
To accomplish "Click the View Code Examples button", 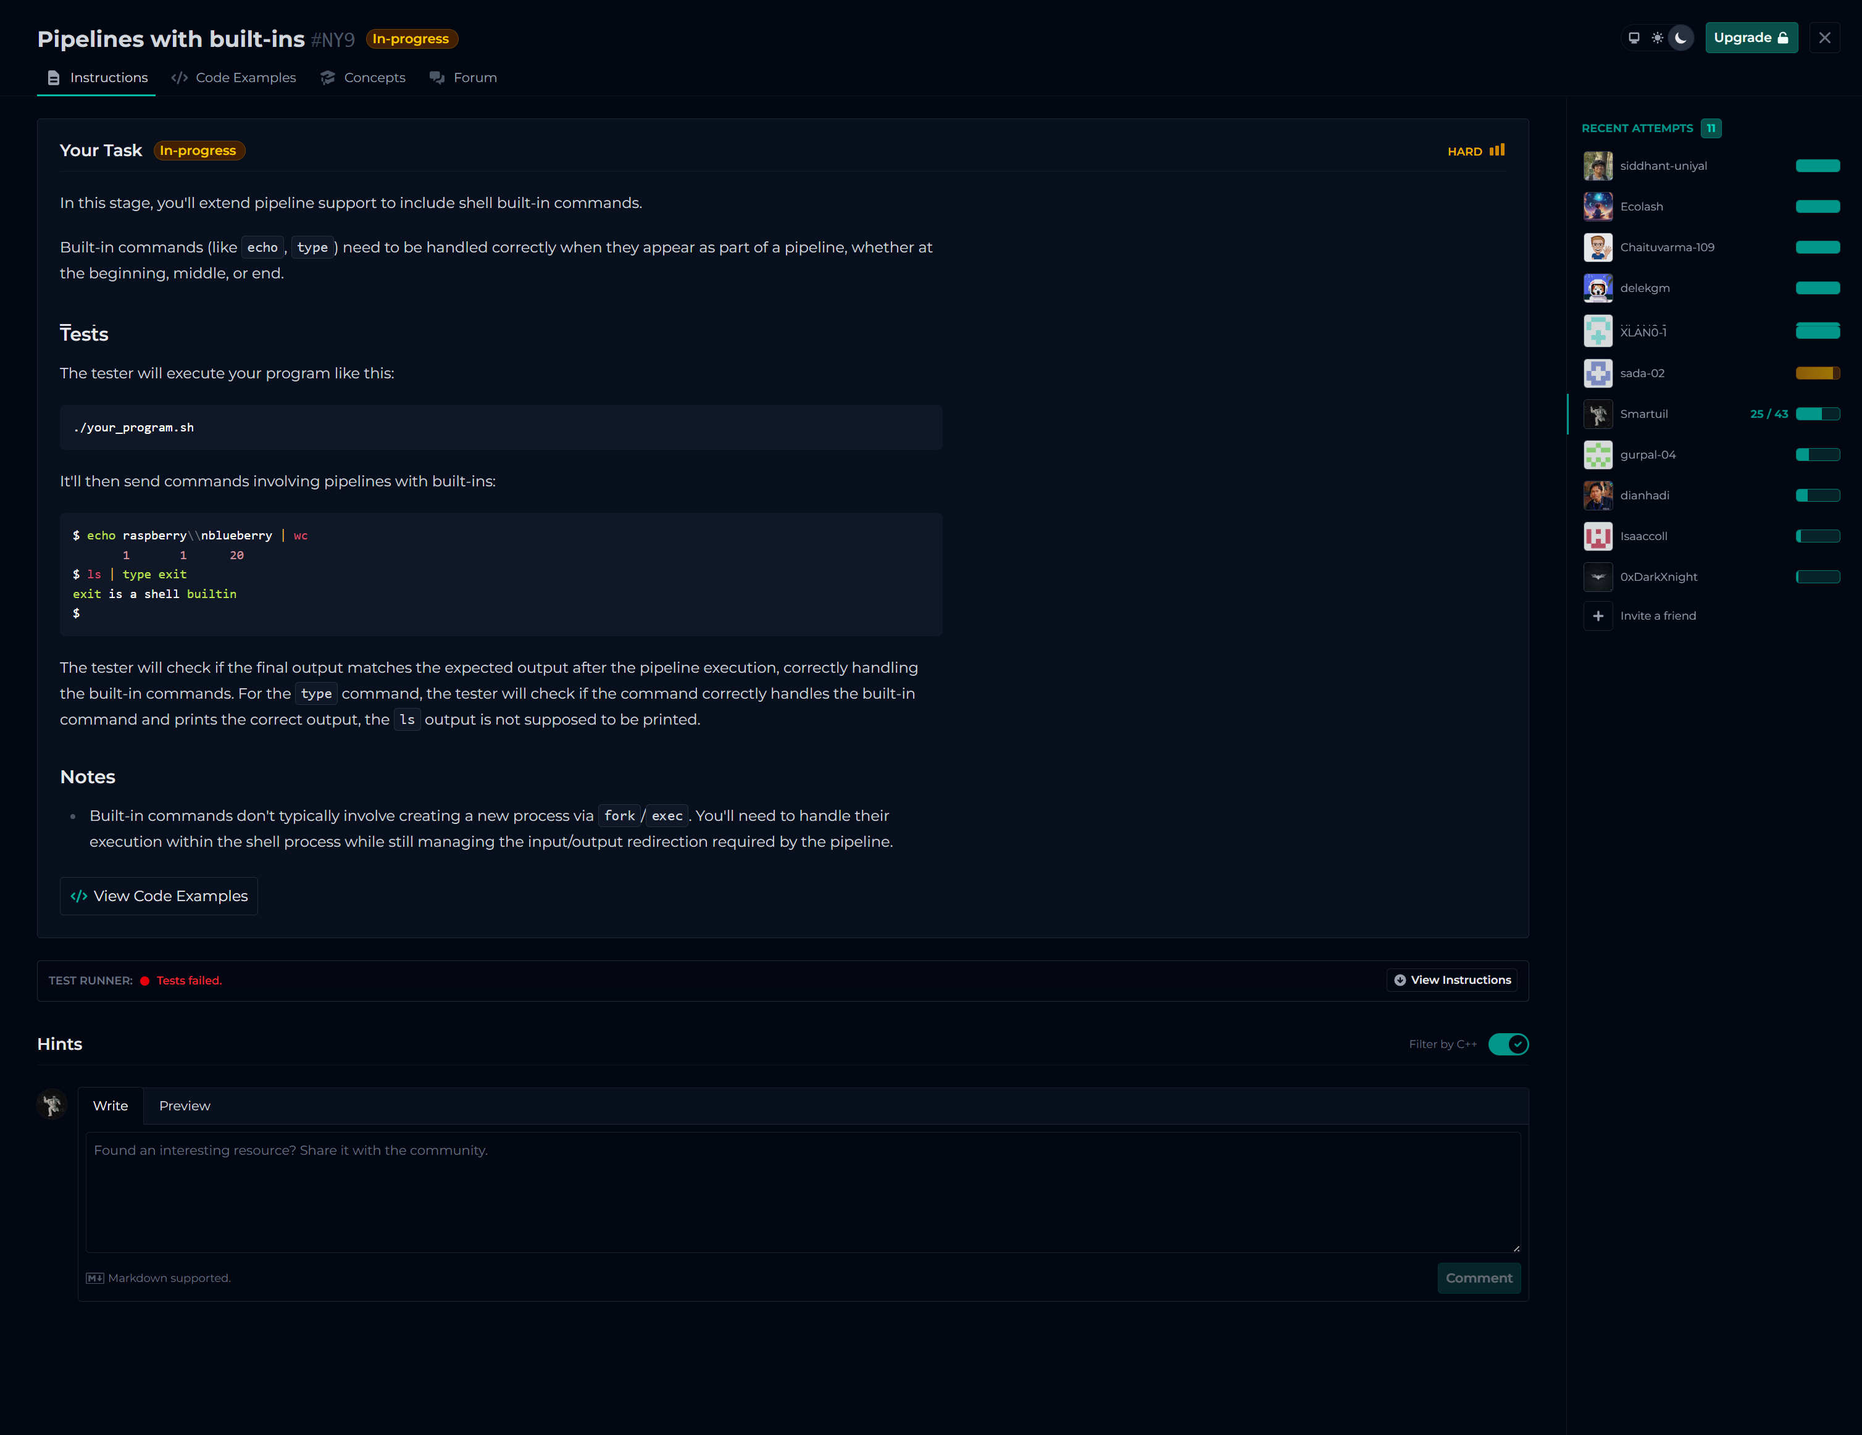I will point(159,896).
